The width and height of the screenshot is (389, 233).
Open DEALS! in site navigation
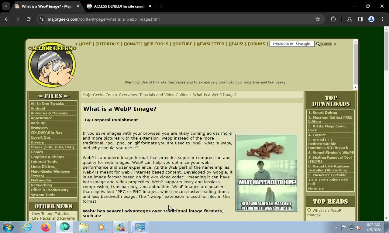[236, 44]
